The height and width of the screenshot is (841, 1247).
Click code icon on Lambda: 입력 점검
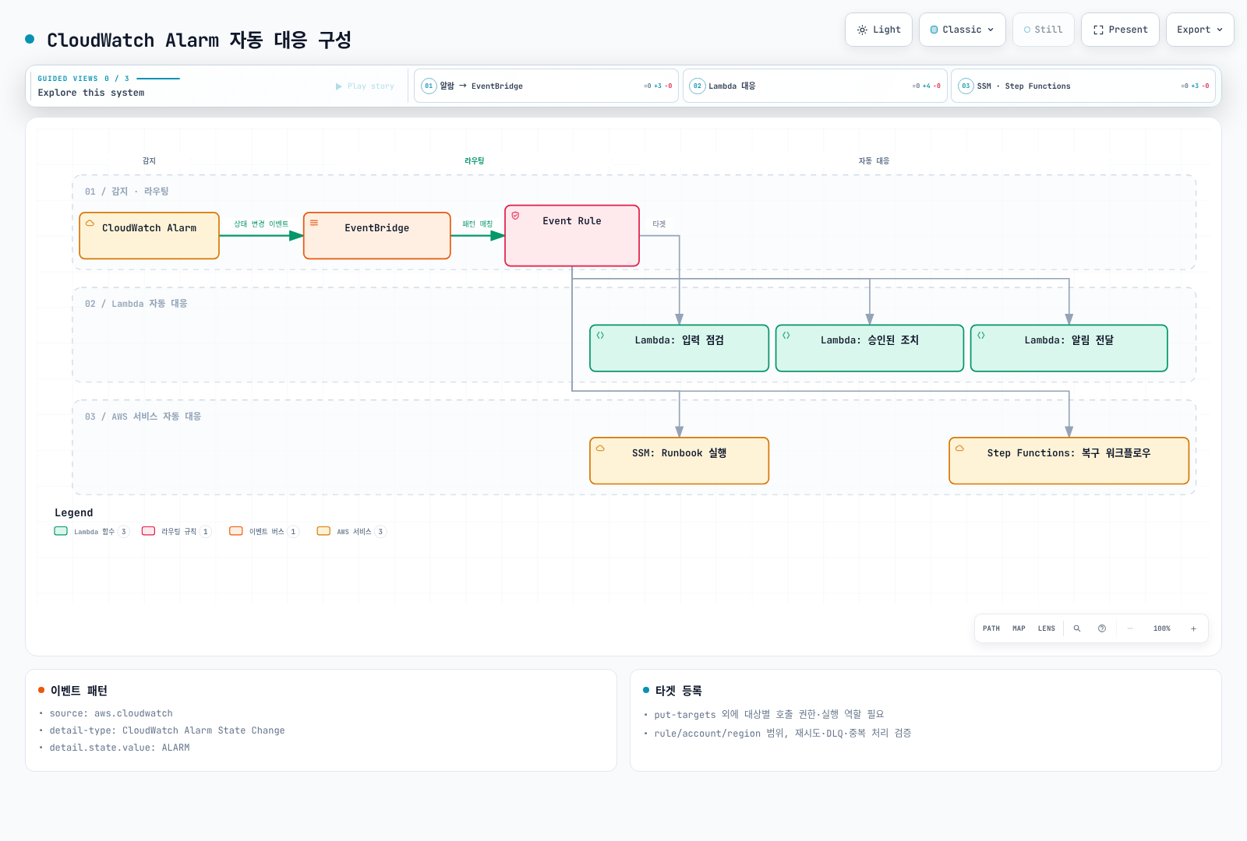(600, 336)
